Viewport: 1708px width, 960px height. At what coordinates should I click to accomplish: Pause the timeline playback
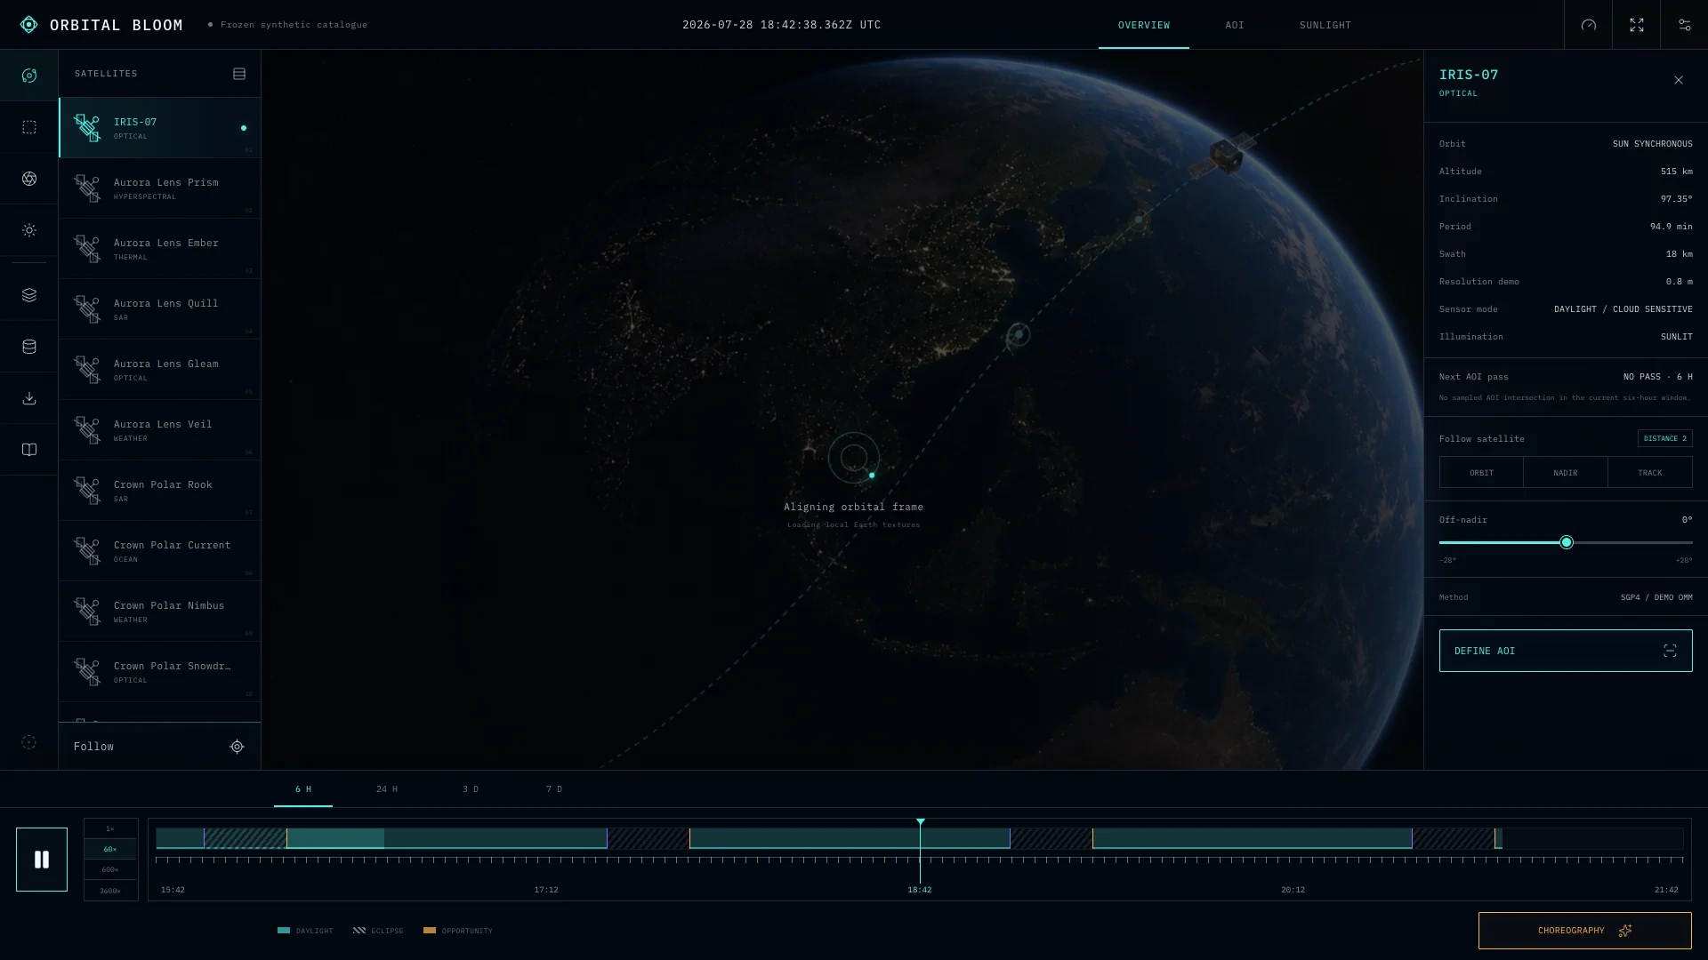coord(42,860)
